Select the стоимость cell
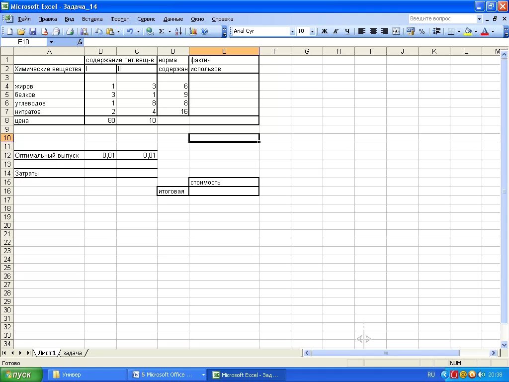Image resolution: width=509 pixels, height=382 pixels. pos(224,182)
